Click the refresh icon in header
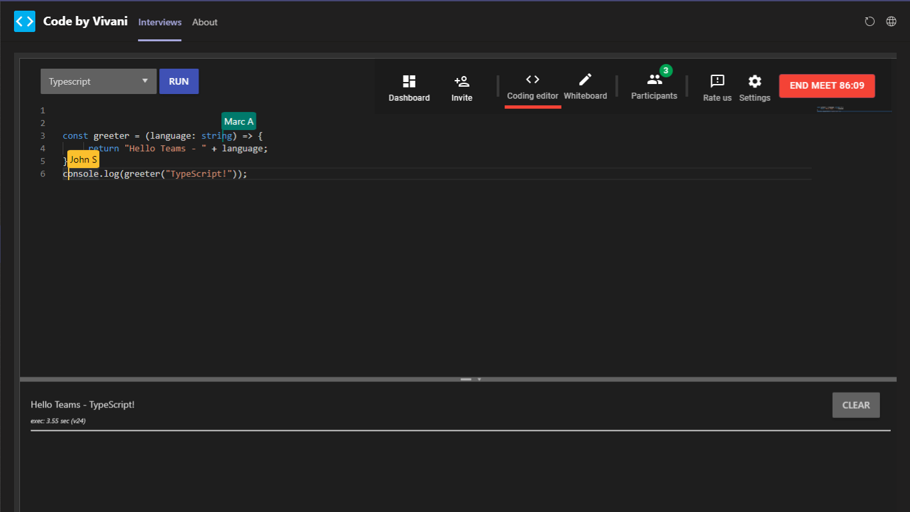Viewport: 910px width, 512px height. click(x=869, y=21)
